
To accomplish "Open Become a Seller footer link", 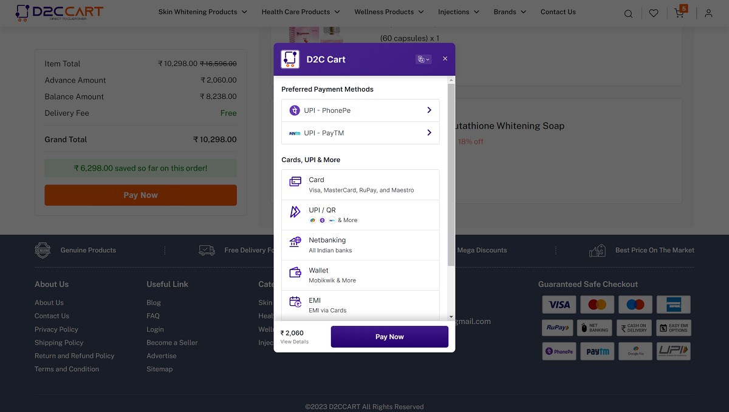I will [x=172, y=343].
